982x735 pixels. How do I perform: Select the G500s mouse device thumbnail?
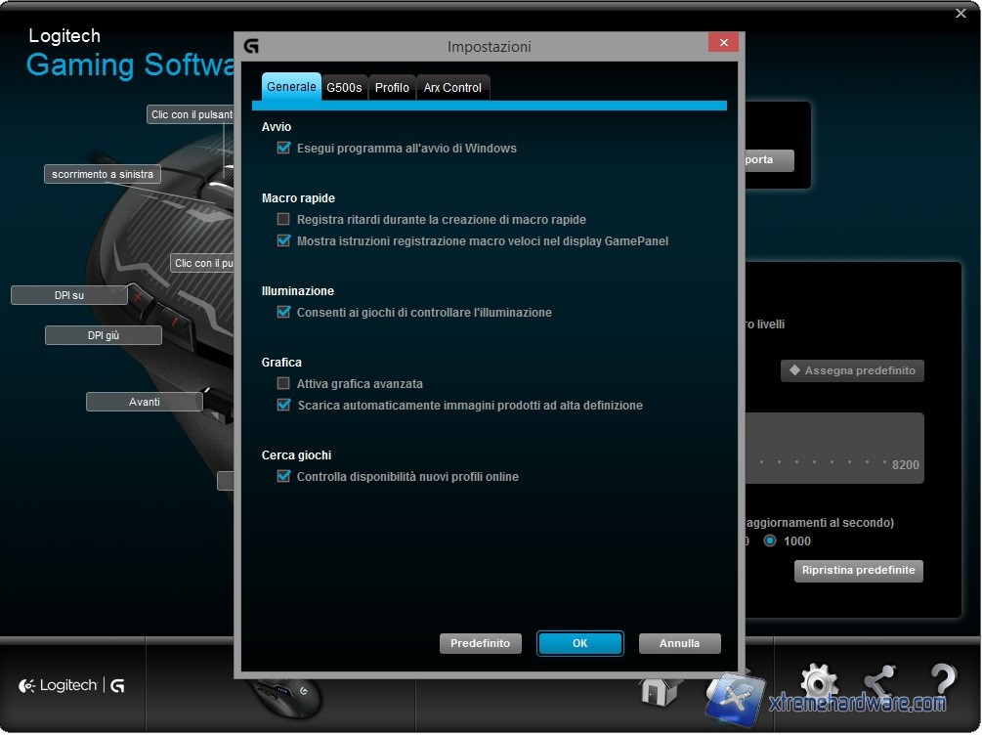[285, 695]
